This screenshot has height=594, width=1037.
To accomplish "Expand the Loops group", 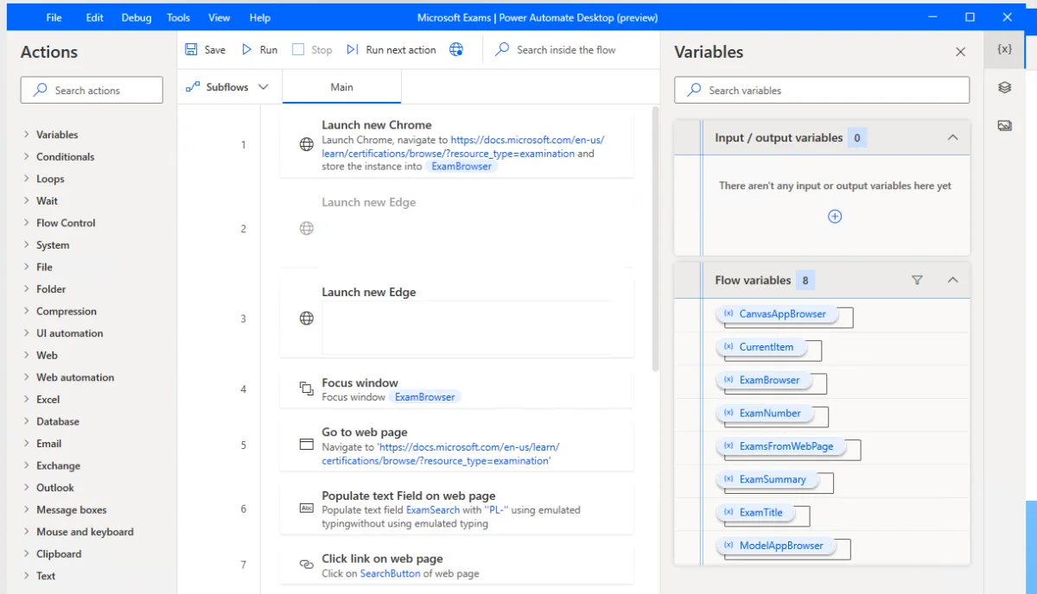I will pos(26,179).
